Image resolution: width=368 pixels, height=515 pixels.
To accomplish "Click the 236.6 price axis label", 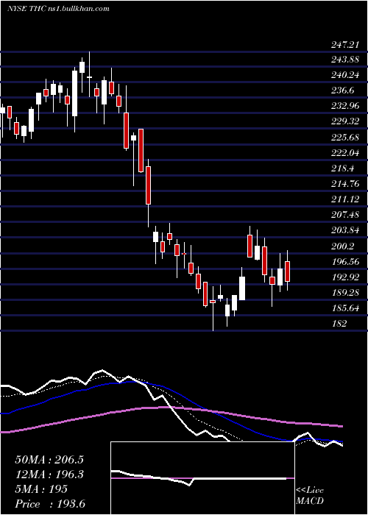I will [x=343, y=90].
